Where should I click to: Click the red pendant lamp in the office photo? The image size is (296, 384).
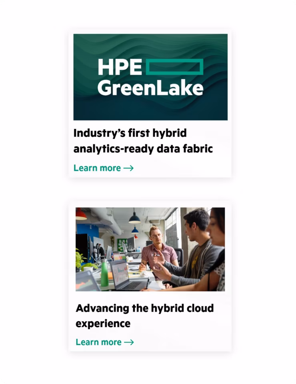click(x=81, y=214)
